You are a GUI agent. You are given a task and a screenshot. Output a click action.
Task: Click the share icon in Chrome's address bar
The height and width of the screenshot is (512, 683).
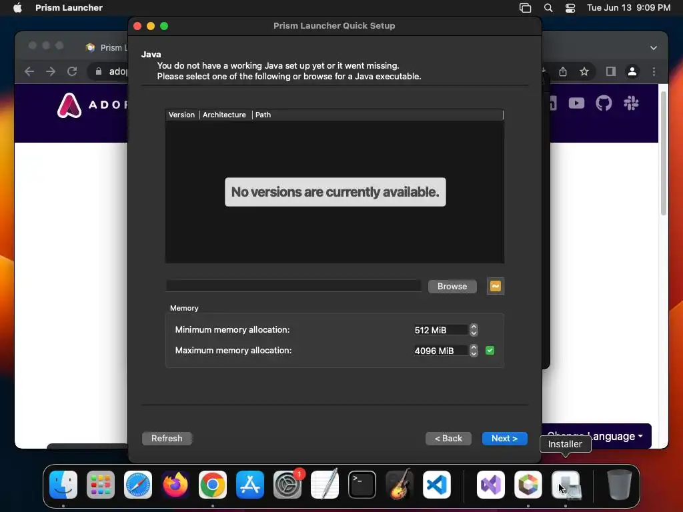click(x=563, y=71)
